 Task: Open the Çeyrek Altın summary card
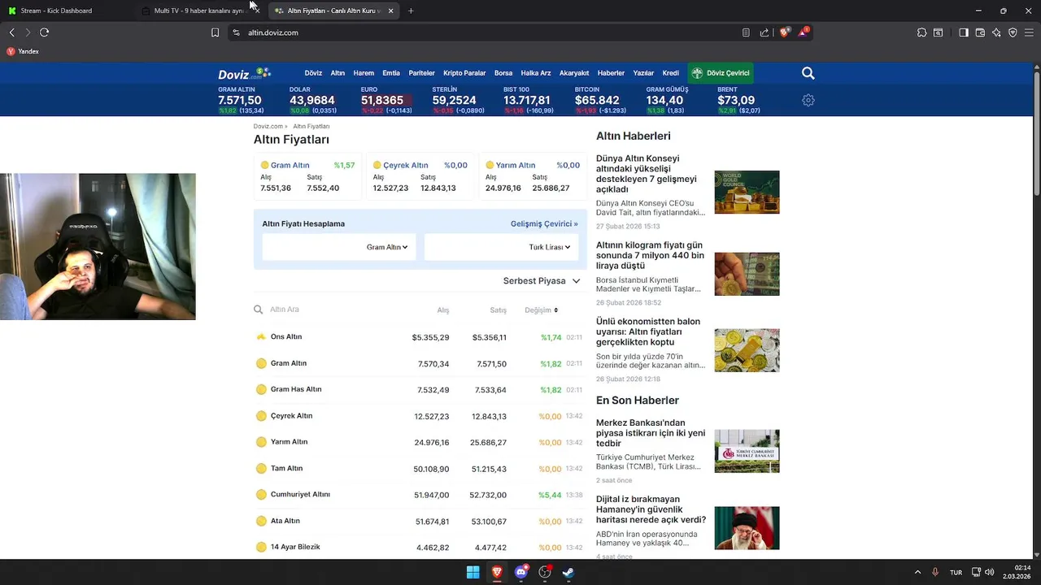point(420,176)
